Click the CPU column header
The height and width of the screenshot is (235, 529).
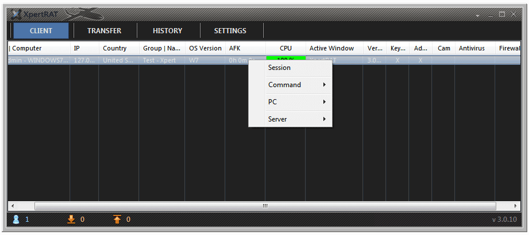pos(285,48)
